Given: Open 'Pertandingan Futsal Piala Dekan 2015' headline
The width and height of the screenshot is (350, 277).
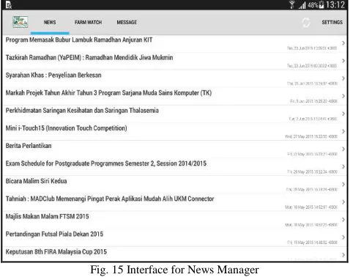Looking at the screenshot, I should [54, 234].
